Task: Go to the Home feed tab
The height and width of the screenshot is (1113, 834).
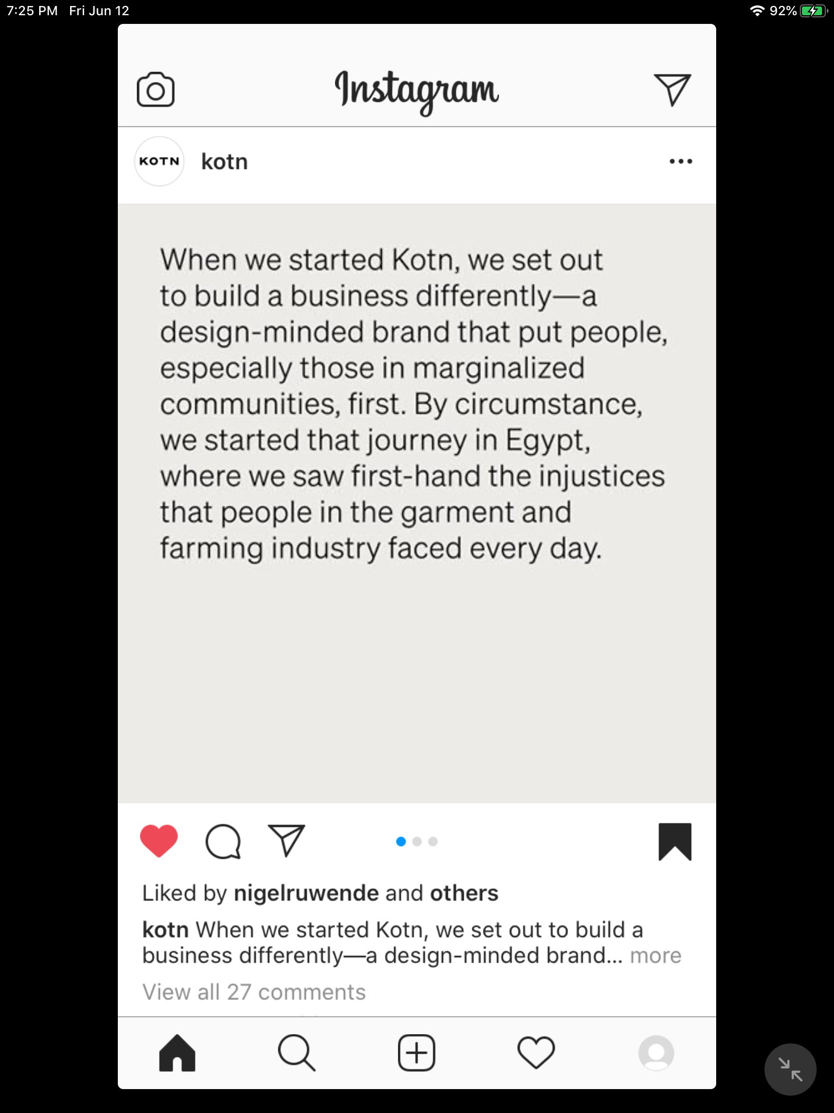Action: 177,1053
